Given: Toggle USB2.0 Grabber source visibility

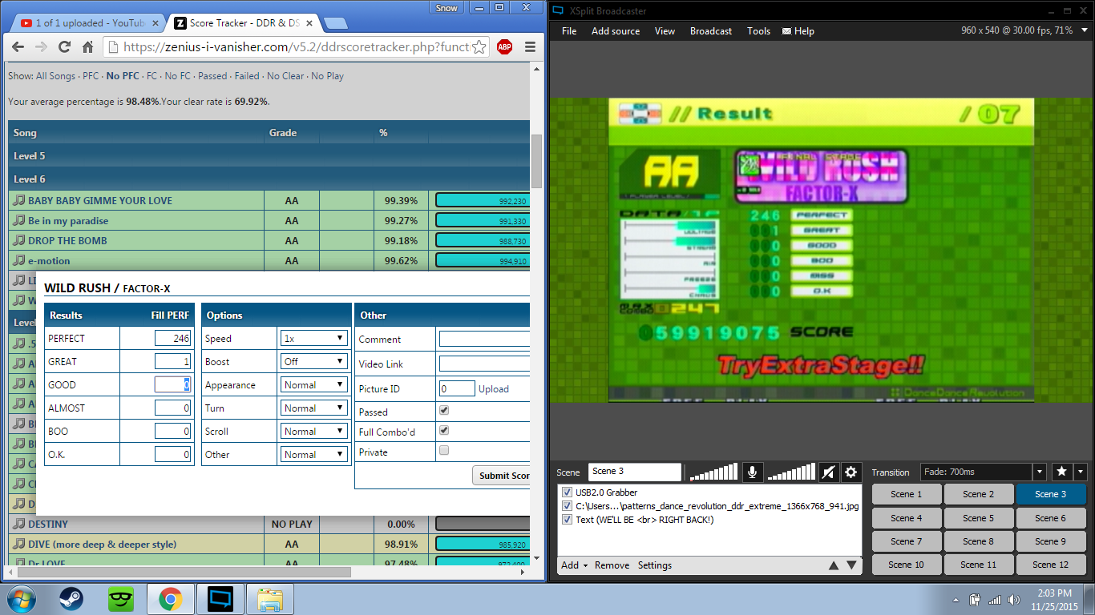Looking at the screenshot, I should 568,492.
